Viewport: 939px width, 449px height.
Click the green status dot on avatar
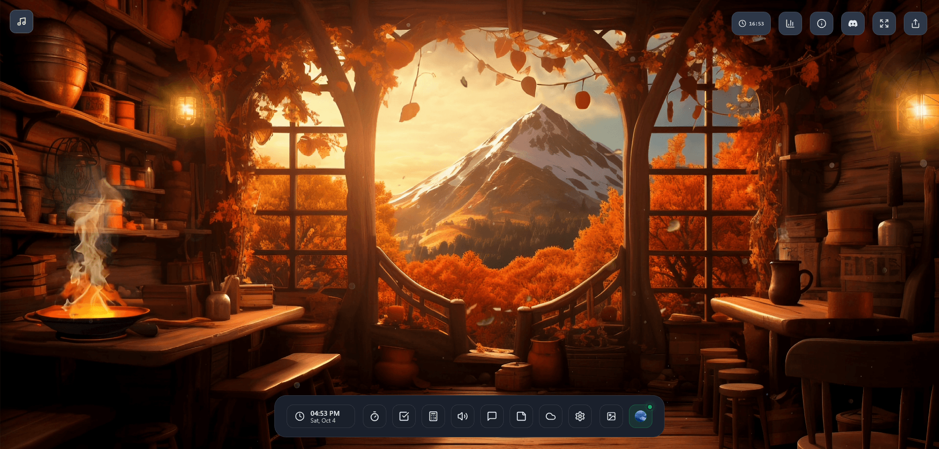pos(650,407)
